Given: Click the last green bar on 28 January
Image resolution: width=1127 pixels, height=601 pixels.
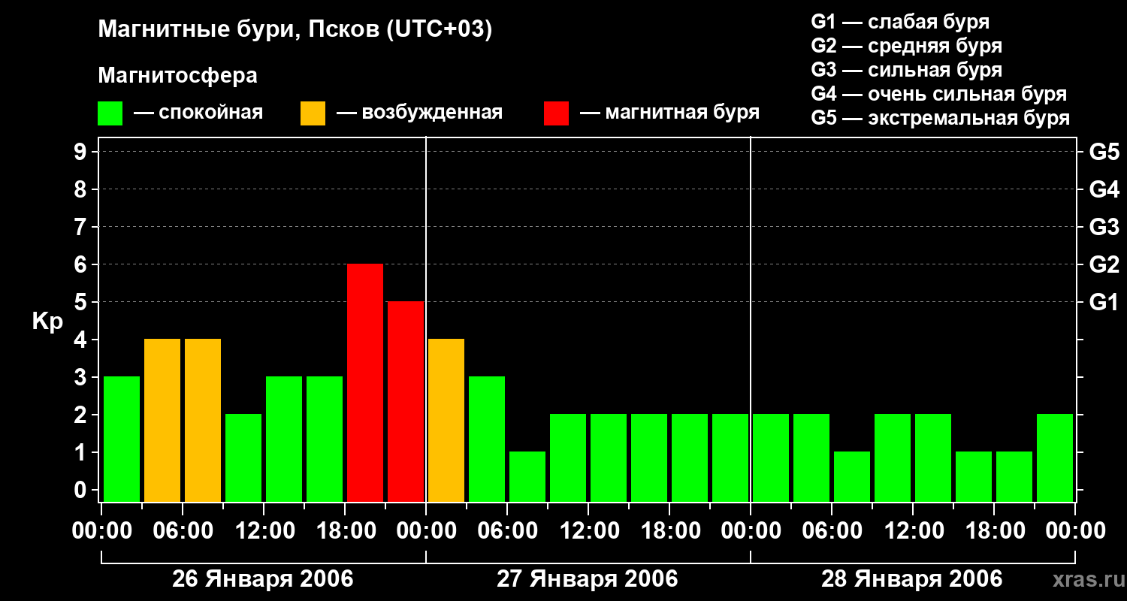Looking at the screenshot, I should (1055, 458).
